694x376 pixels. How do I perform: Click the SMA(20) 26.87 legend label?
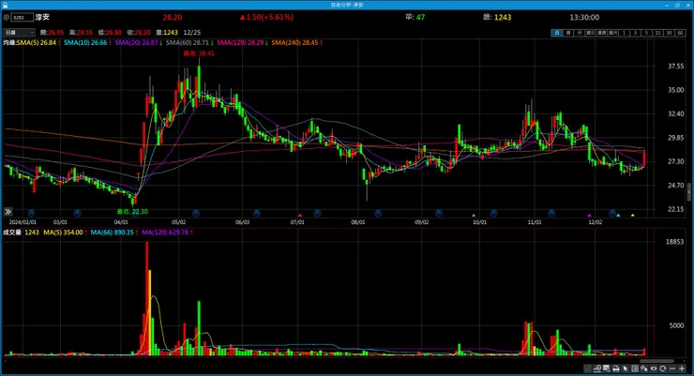(x=136, y=42)
